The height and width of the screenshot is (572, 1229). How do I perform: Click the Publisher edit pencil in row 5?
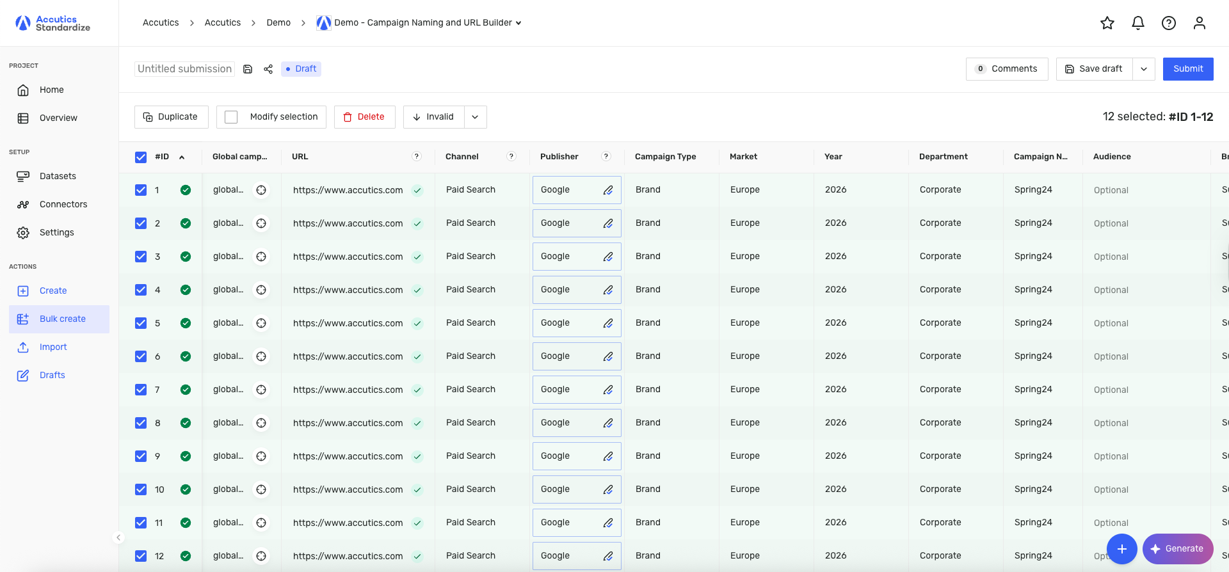608,323
